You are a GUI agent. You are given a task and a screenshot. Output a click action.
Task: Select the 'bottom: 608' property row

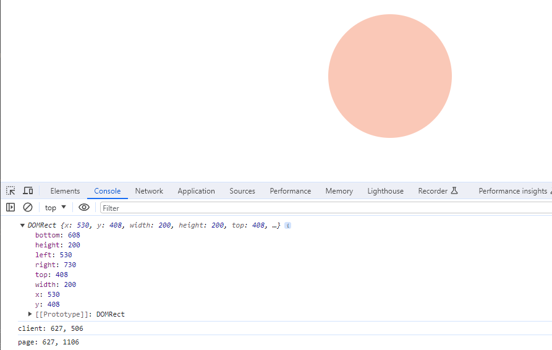click(x=57, y=235)
